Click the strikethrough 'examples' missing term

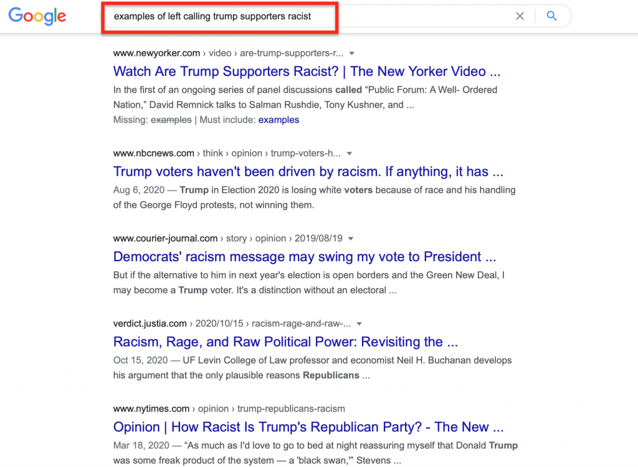click(x=171, y=120)
